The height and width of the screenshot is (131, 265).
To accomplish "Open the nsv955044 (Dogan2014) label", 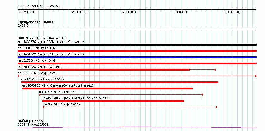I will 61,104.
